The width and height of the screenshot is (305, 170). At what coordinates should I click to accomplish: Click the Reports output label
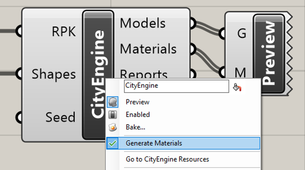(x=144, y=74)
